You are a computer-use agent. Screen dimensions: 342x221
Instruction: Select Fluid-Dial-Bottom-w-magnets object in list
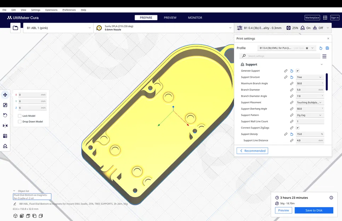pyautogui.click(x=32, y=197)
